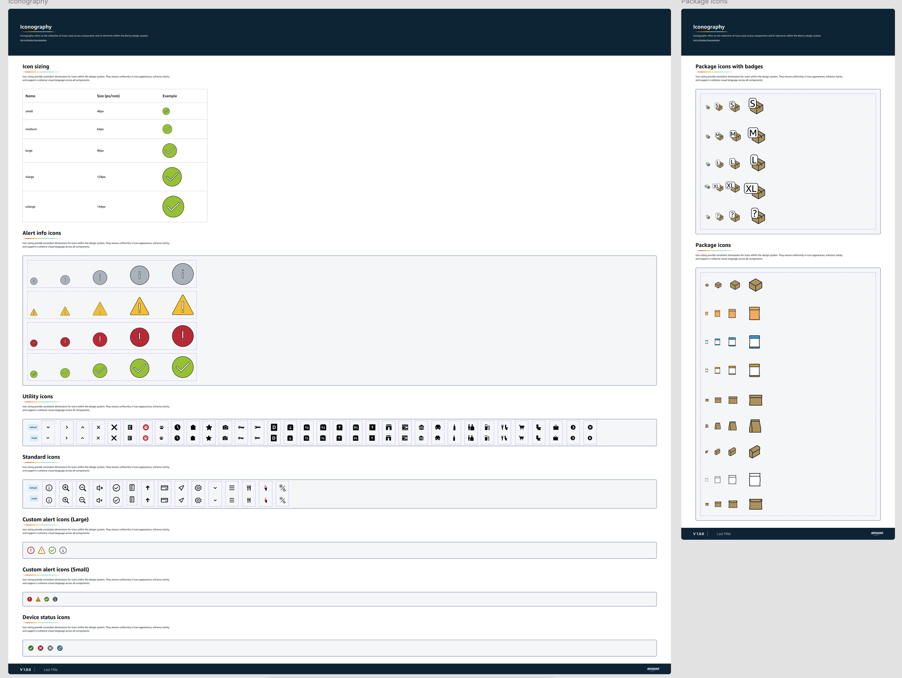
Task: Click the smallest green success check alert icon
Action: click(34, 374)
